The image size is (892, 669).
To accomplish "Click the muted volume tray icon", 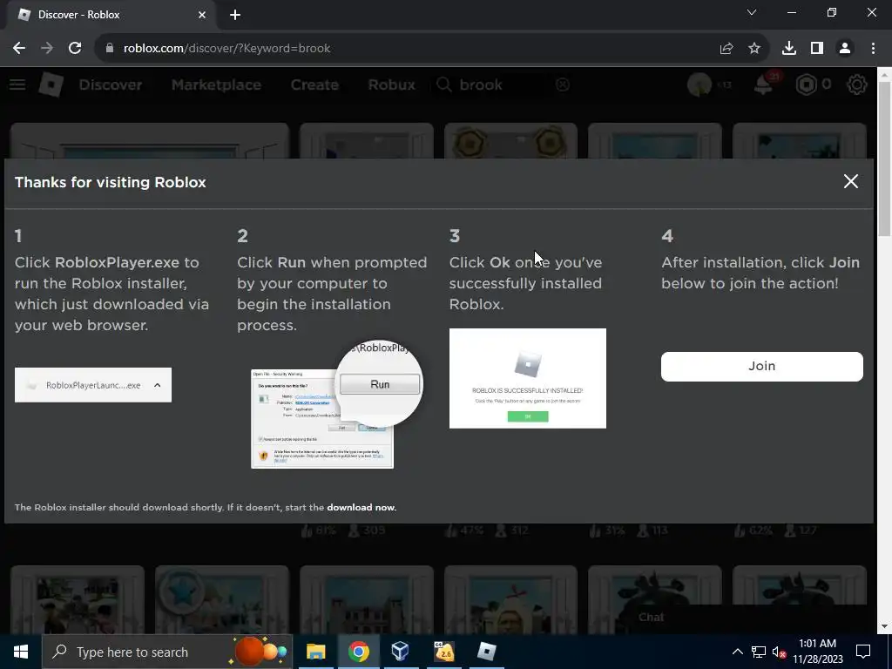I will coord(780,652).
